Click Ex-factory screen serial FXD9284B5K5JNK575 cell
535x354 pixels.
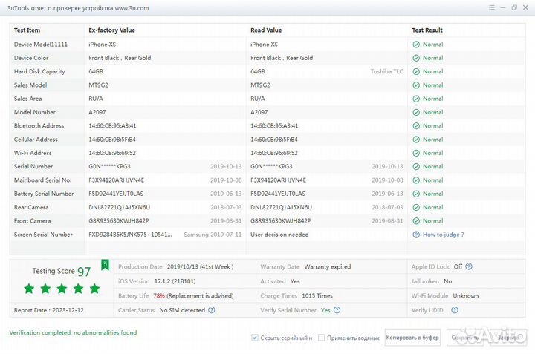130,235
